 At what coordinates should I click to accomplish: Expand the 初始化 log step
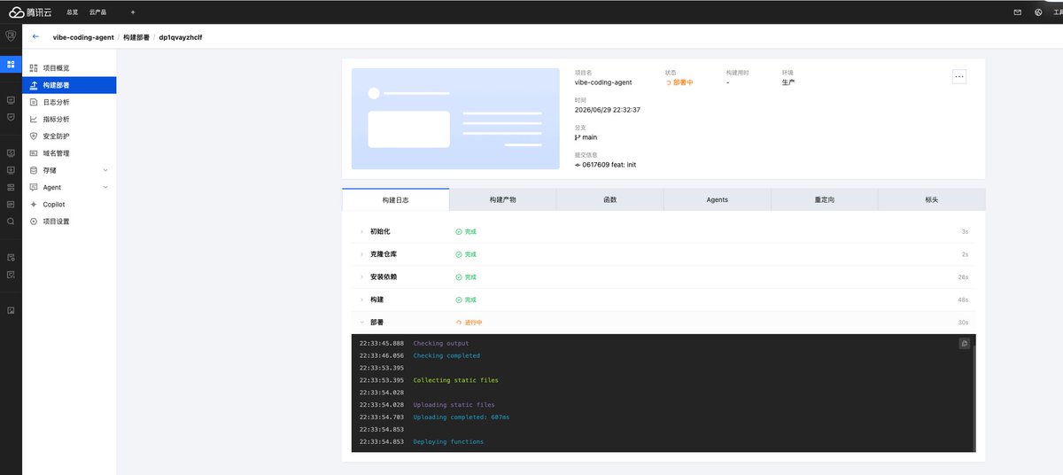[x=361, y=231]
